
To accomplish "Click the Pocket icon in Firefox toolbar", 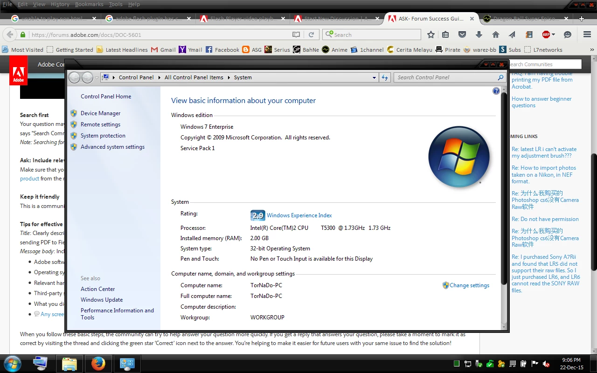I will click(462, 35).
